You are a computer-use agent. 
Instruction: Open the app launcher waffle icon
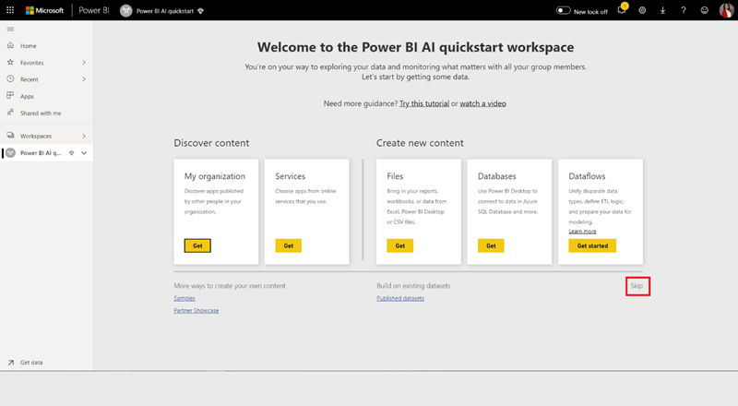click(x=10, y=10)
